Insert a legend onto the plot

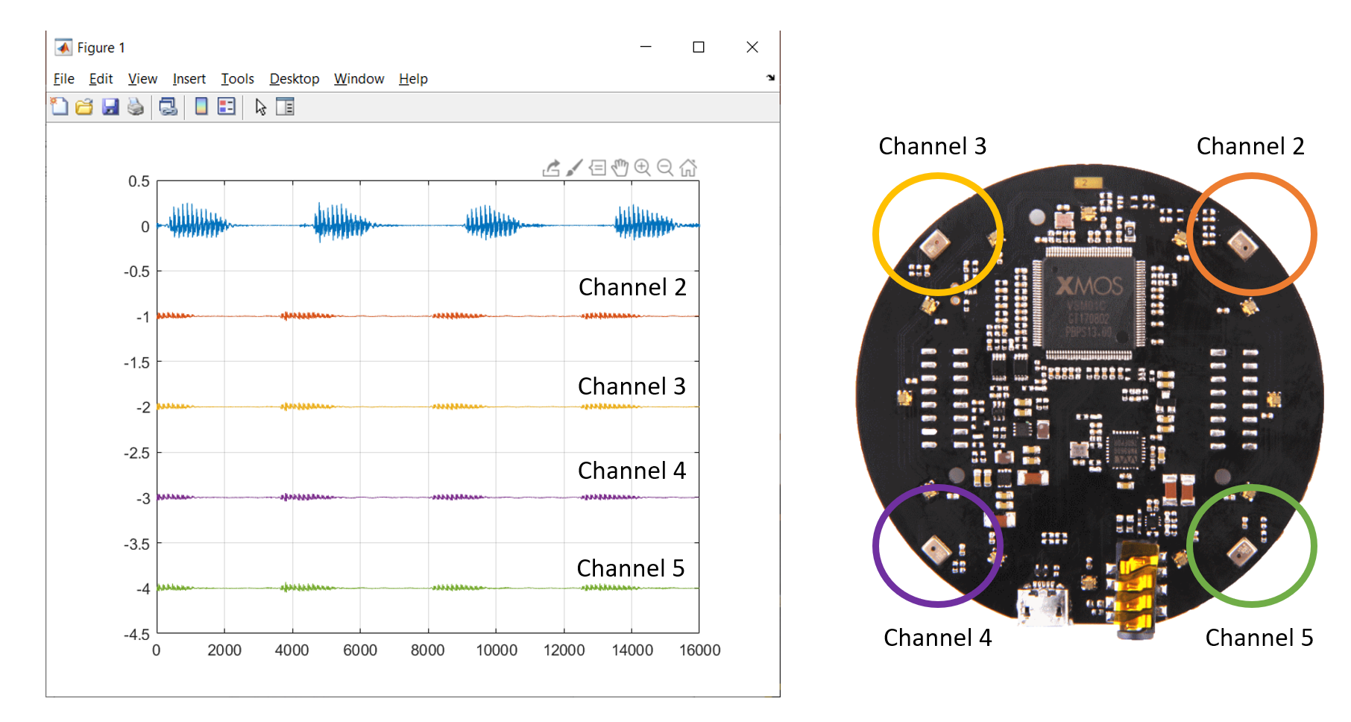click(x=227, y=107)
